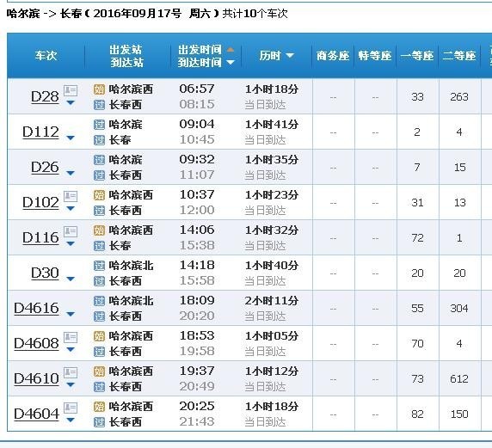
Task: Select first-class seat count 33 for D28
Action: (417, 96)
